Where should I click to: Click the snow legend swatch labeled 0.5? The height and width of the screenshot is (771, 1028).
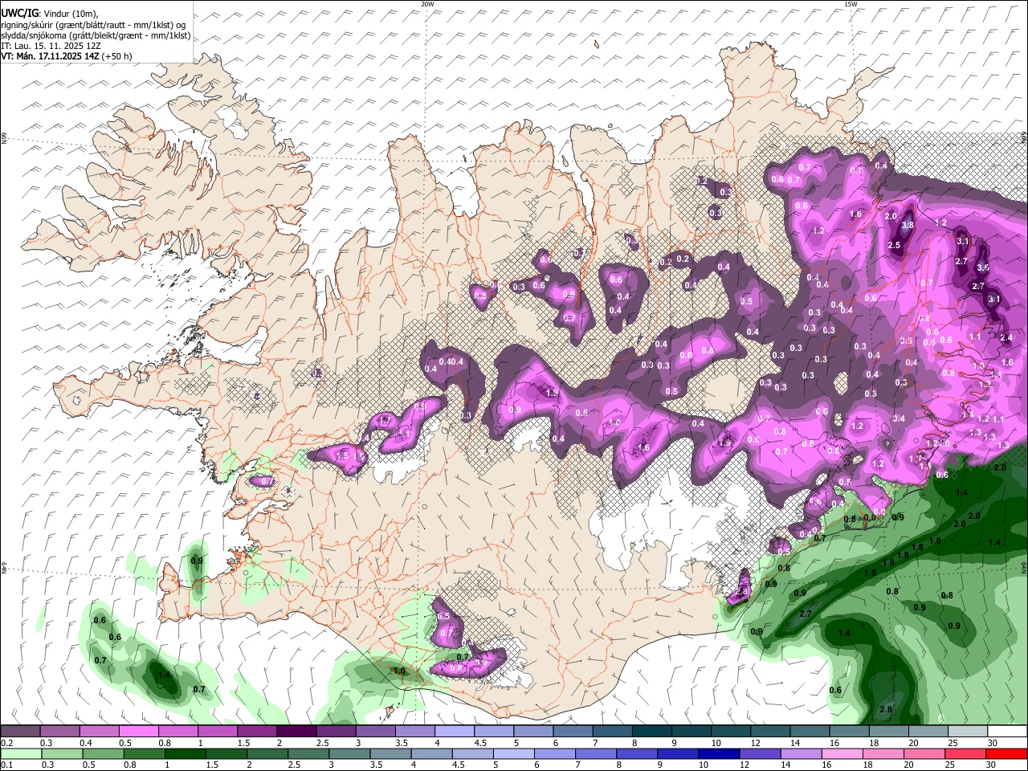click(x=139, y=732)
